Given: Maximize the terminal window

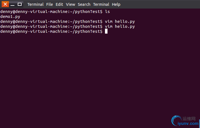Looking at the screenshot, I should [x=19, y=4].
